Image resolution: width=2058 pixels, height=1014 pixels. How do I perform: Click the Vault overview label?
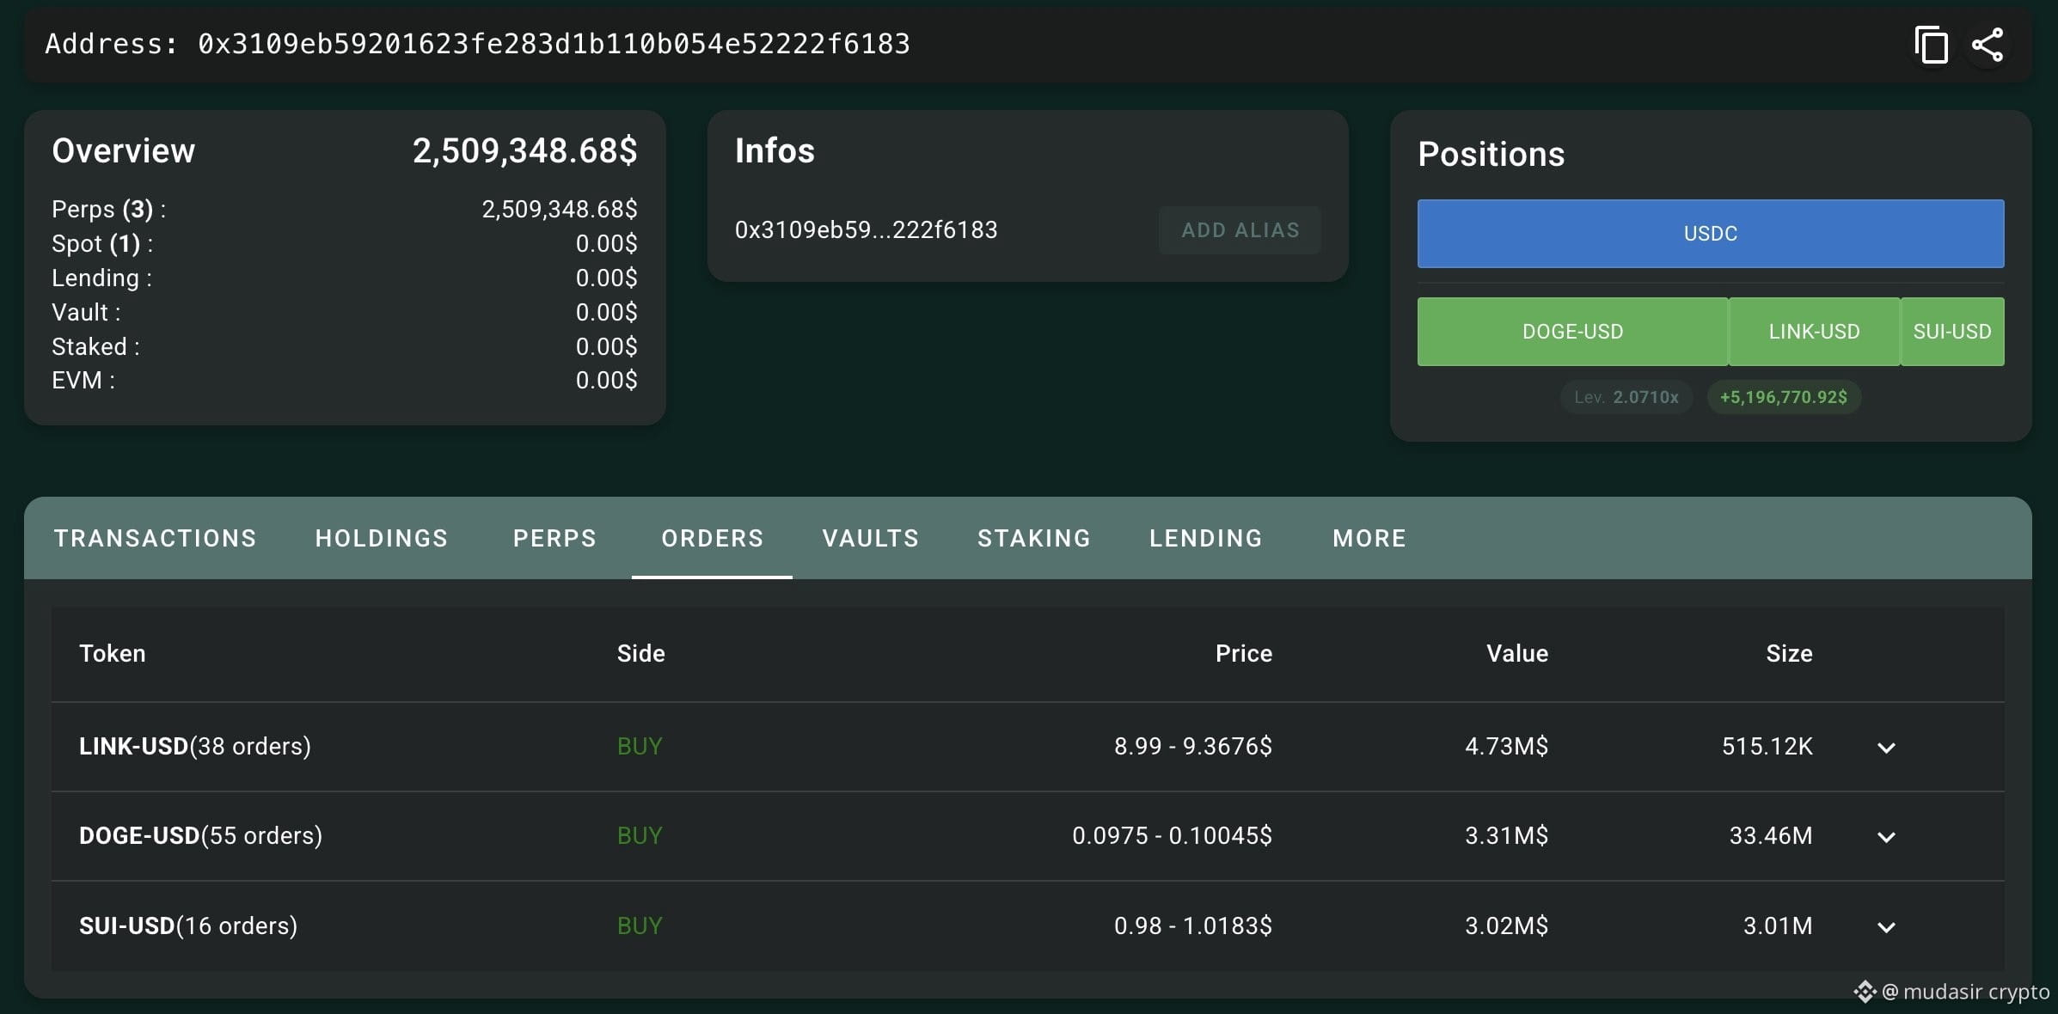point(86,312)
